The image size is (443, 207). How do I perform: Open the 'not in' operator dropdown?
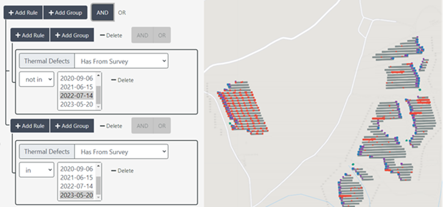tap(36, 80)
